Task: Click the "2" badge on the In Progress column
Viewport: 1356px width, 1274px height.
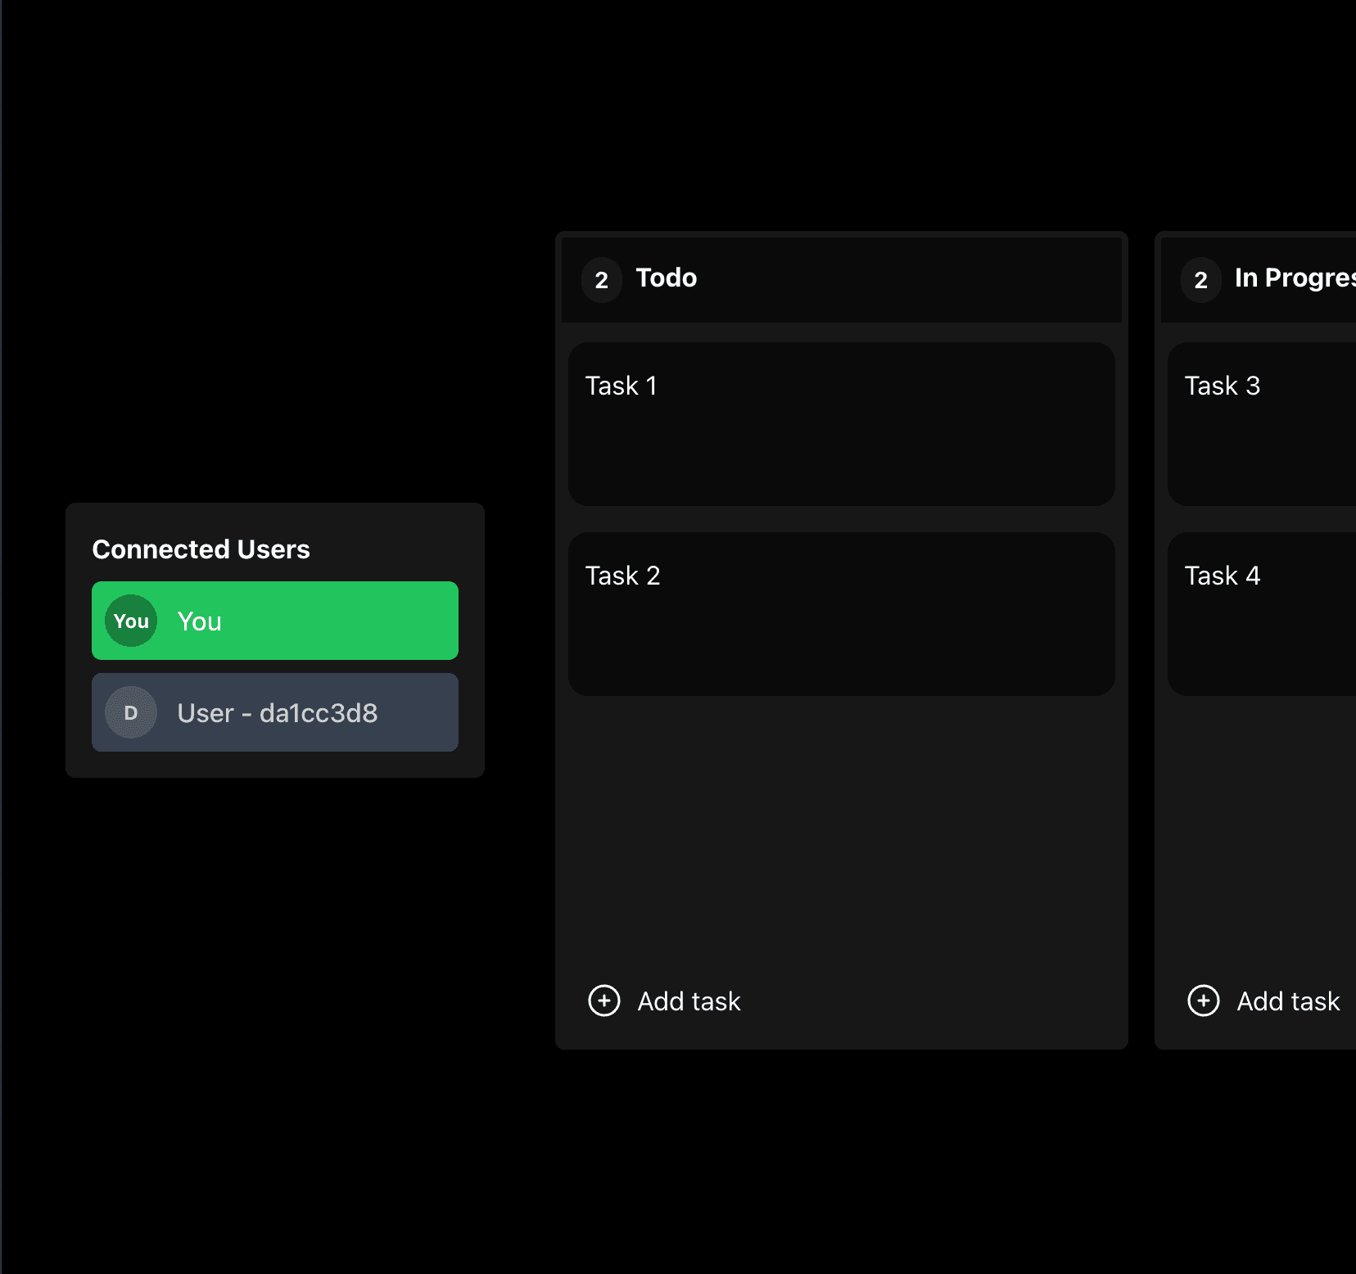Action: 1200,279
